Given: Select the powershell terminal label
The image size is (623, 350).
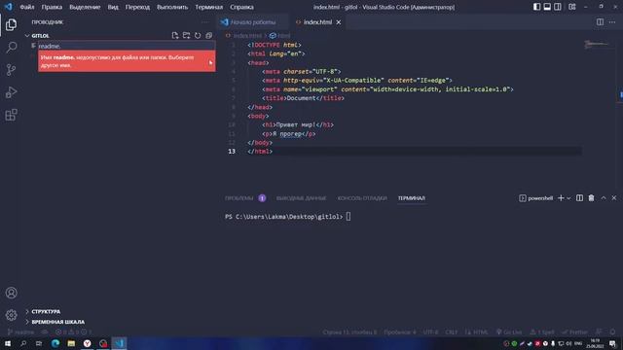Looking at the screenshot, I should [x=536, y=198].
